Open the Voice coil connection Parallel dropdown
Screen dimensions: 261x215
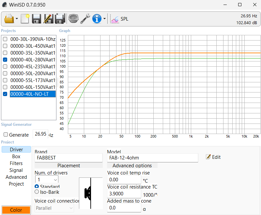pyautogui.click(x=54, y=208)
